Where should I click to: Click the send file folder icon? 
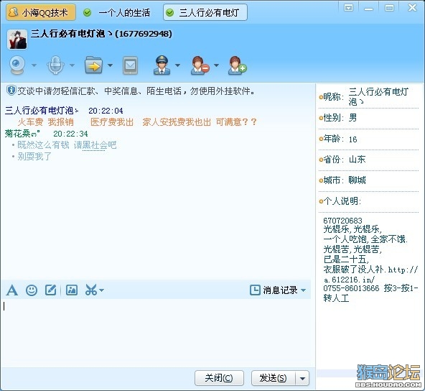[x=93, y=65]
